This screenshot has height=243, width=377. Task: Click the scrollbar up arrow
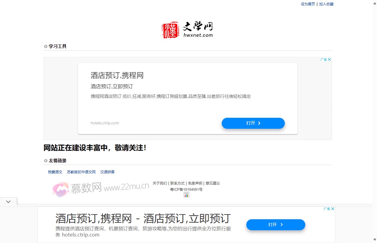tap(375, 3)
